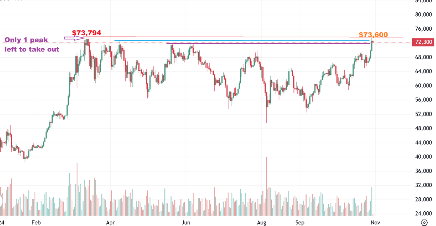Image resolution: width=436 pixels, height=226 pixels.
Task: Click the 'Only 1 peak' text annotation
Action: 26,40
